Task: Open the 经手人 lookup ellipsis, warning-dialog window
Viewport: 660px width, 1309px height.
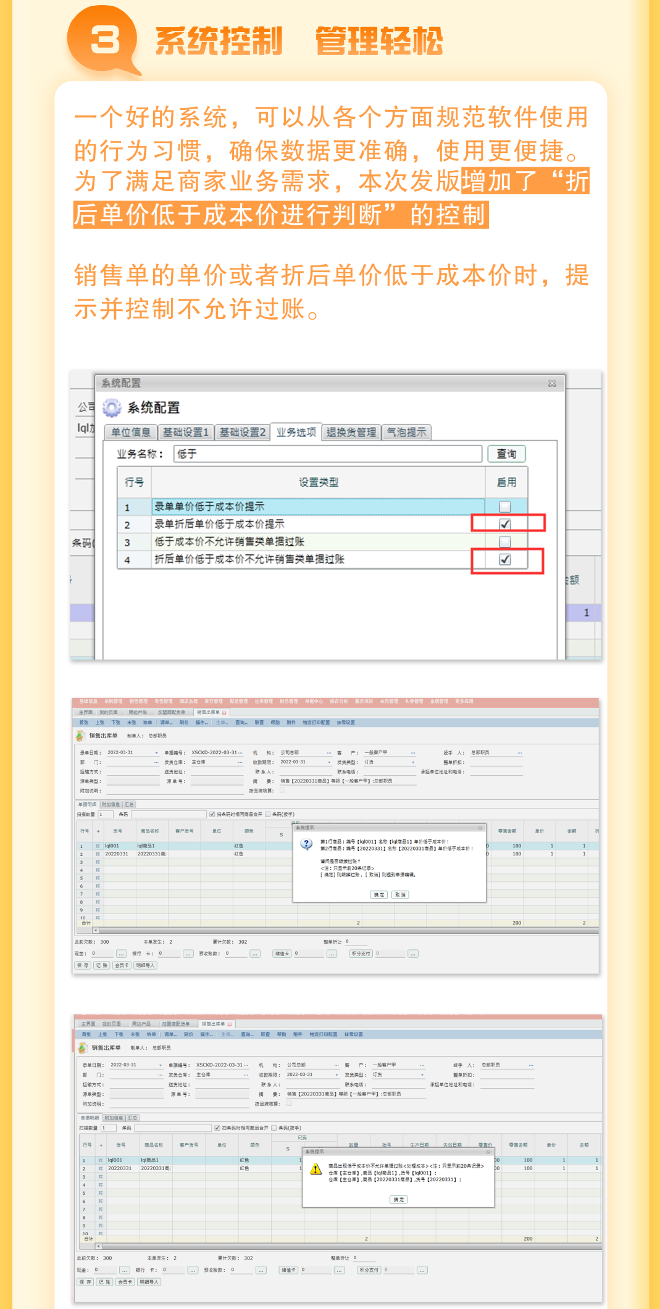Action: (531, 1065)
